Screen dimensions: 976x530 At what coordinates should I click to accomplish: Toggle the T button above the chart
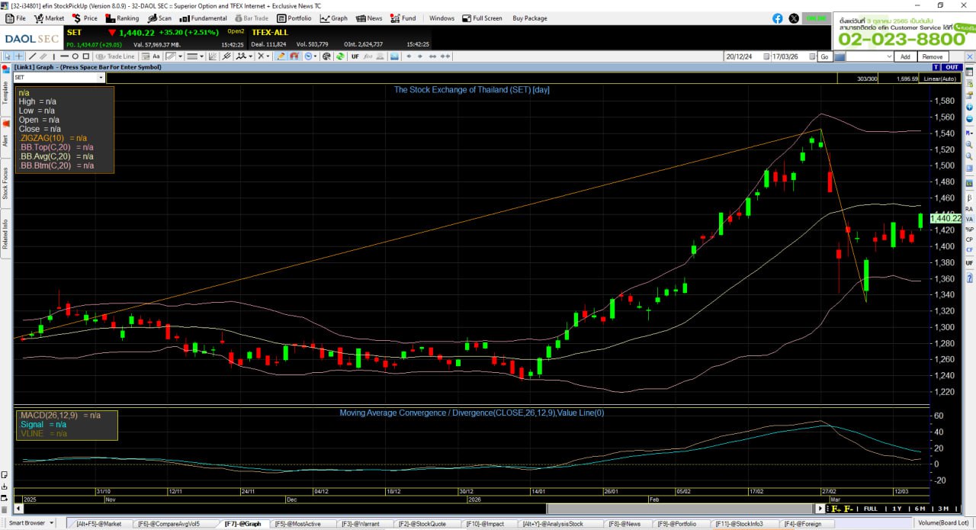click(x=935, y=67)
